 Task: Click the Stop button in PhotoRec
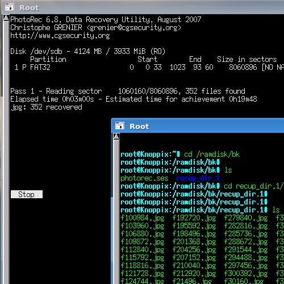click(x=27, y=194)
